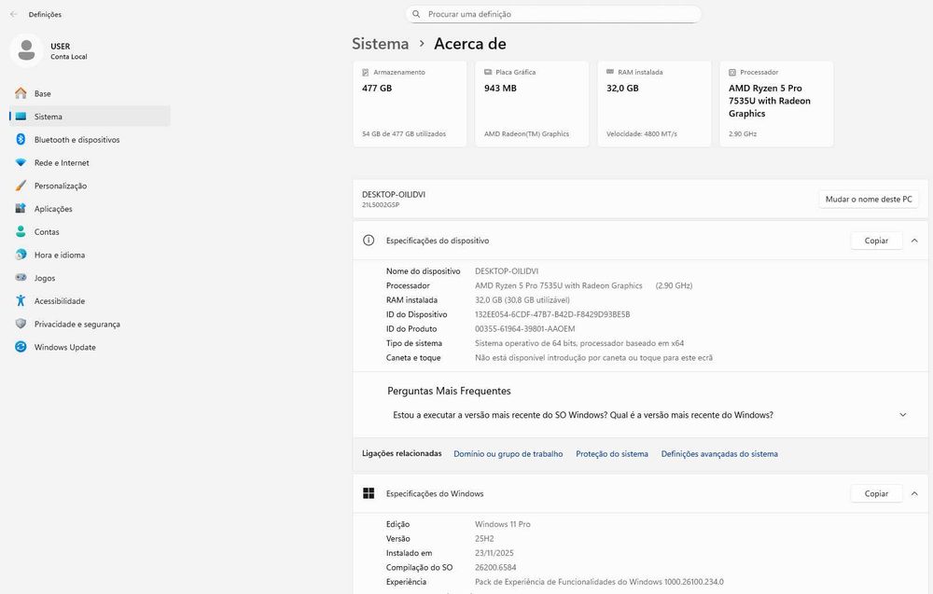Go back to Sistema via breadcrumb
Viewport: 933px width, 594px height.
coord(381,44)
